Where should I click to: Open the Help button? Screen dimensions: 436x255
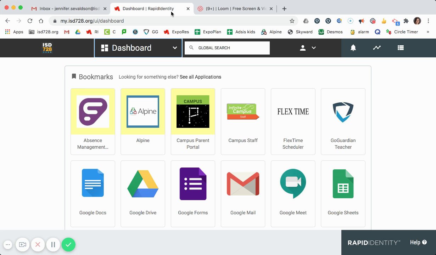418,243
